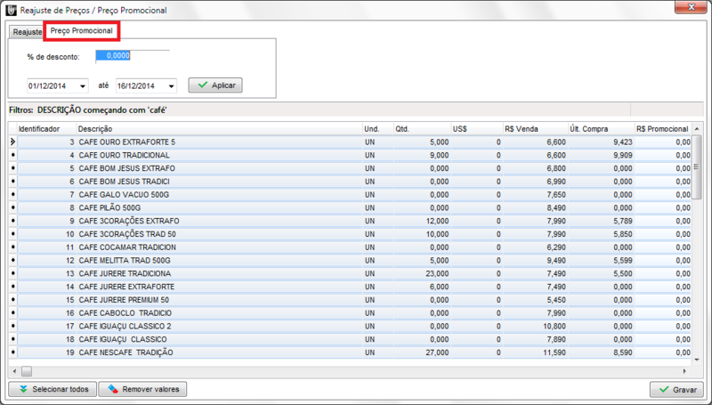Switch to the Reajuste tab
Screen dimensions: 712x405
(26, 32)
